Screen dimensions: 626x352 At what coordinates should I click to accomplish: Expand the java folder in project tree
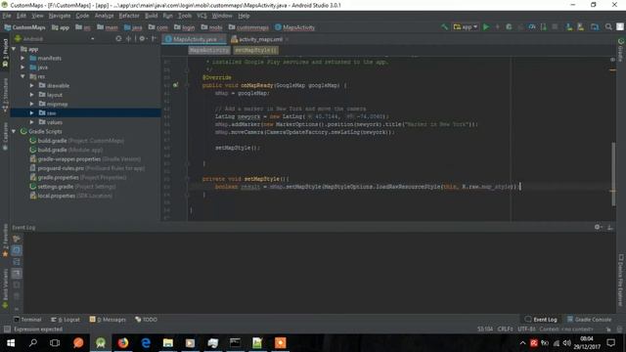[x=22, y=67]
